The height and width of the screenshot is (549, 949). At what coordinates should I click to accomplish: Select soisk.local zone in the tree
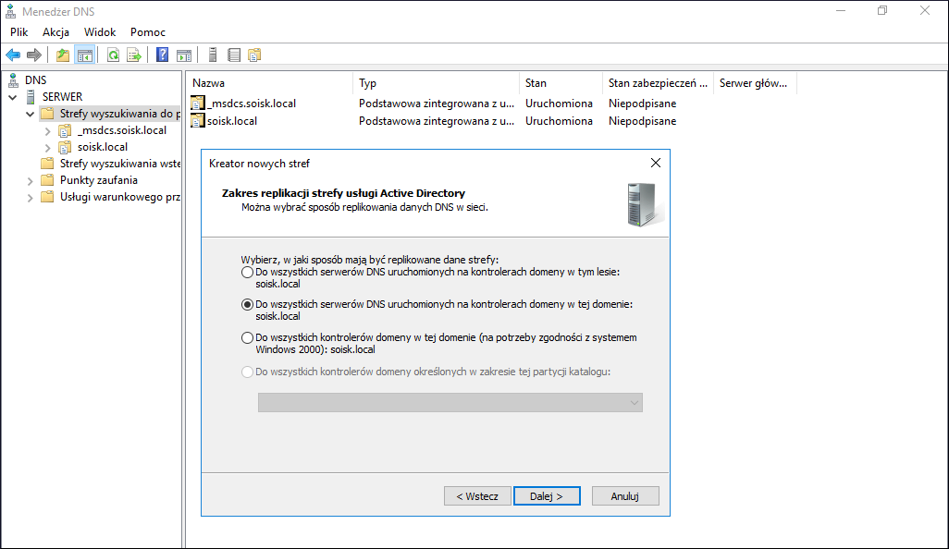103,147
